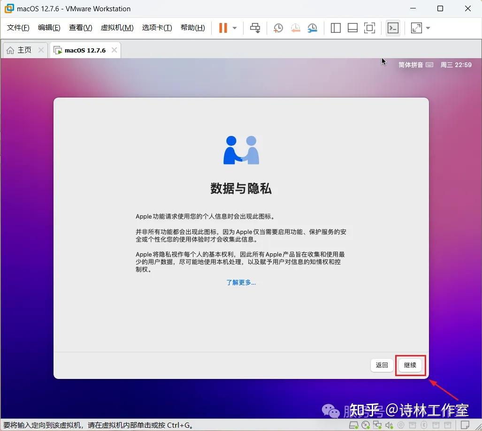
Task: Close the 主页 tab
Action: tap(41, 50)
